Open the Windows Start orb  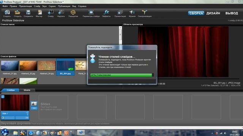coord(5,133)
